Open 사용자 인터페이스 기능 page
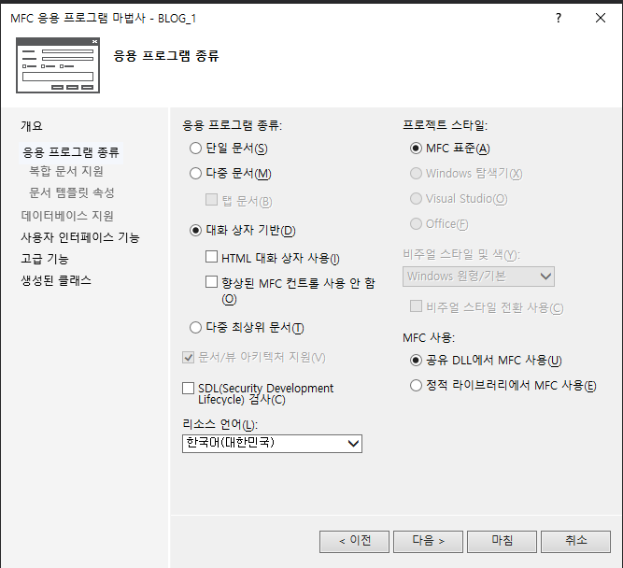 click(x=80, y=237)
